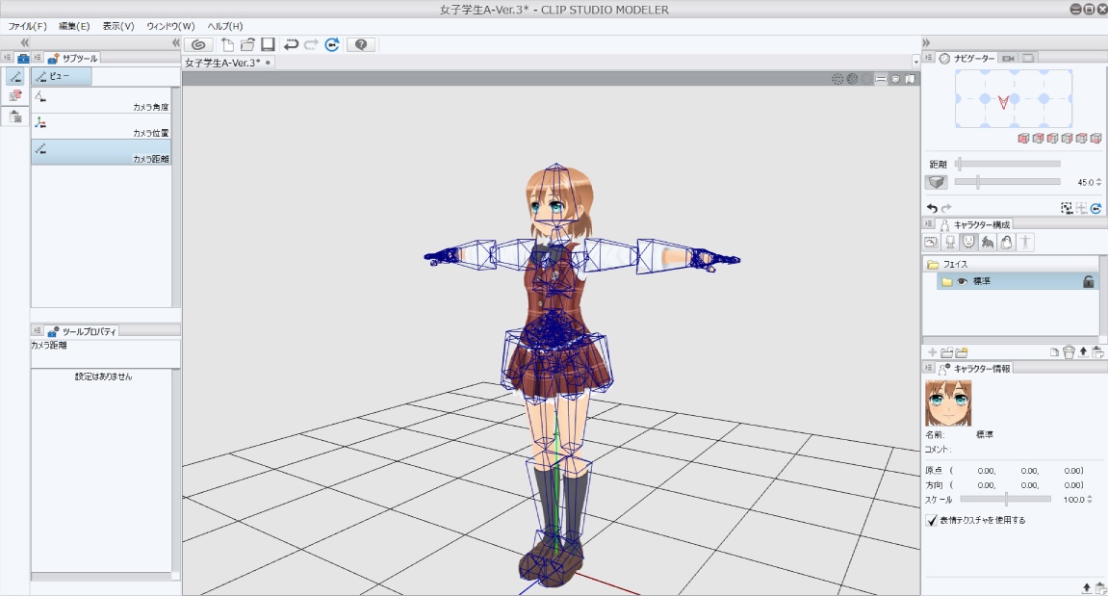Click the navigator camera position grid
This screenshot has width=1108, height=596.
(x=1014, y=99)
